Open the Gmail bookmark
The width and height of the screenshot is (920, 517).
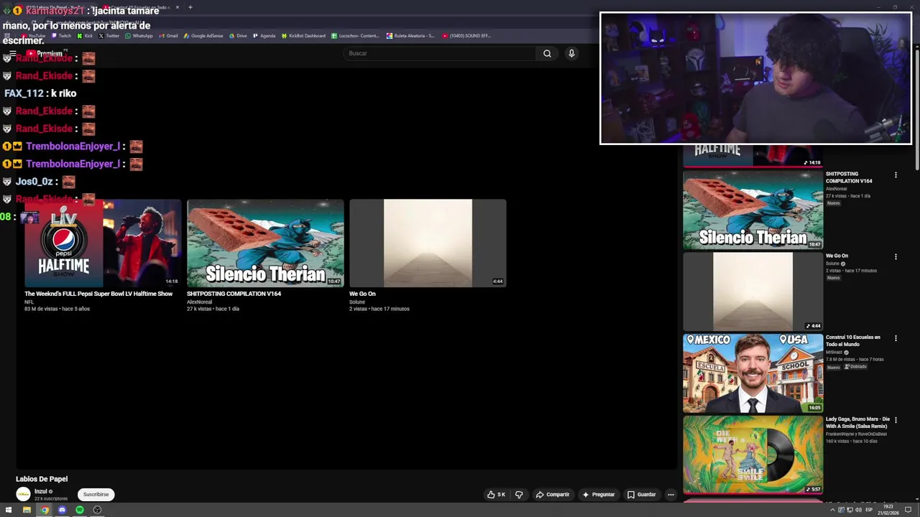click(168, 36)
